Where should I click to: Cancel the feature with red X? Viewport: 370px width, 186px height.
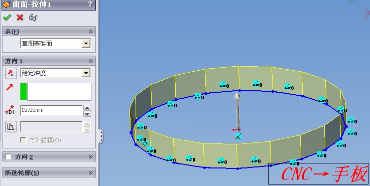coord(20,17)
